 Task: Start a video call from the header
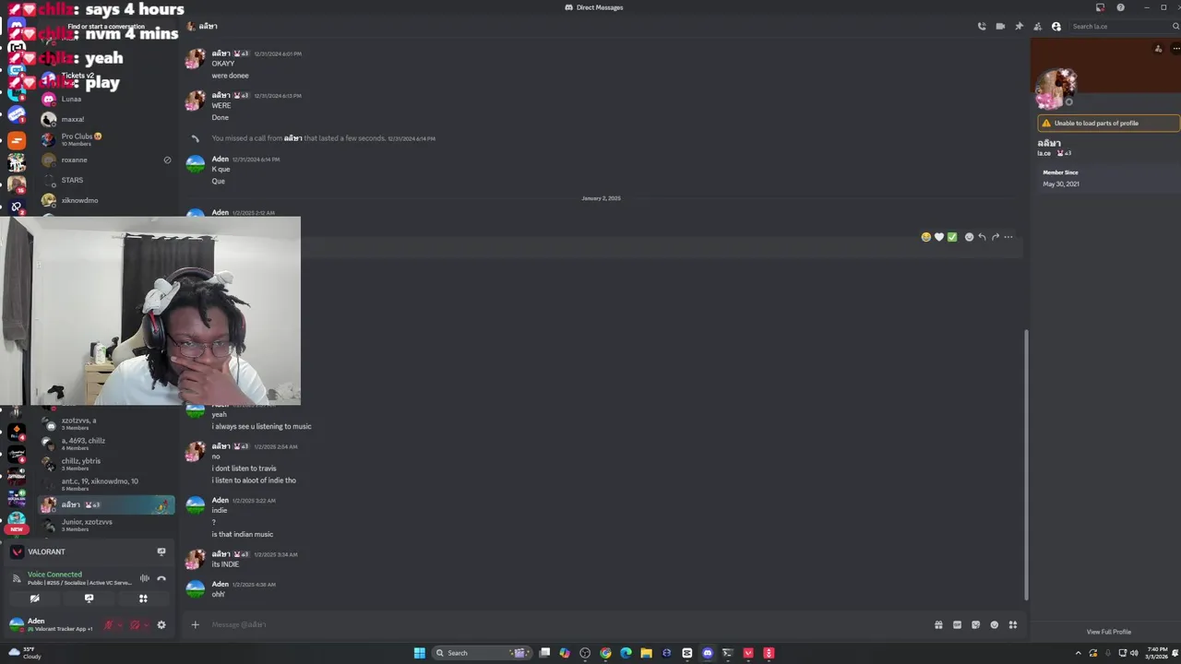pyautogui.click(x=1000, y=27)
